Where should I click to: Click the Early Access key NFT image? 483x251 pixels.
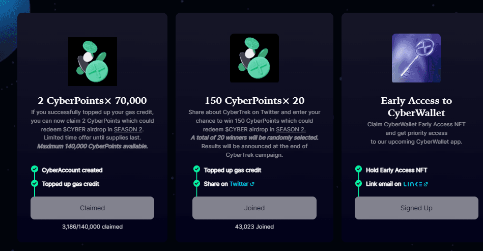[x=416, y=58]
